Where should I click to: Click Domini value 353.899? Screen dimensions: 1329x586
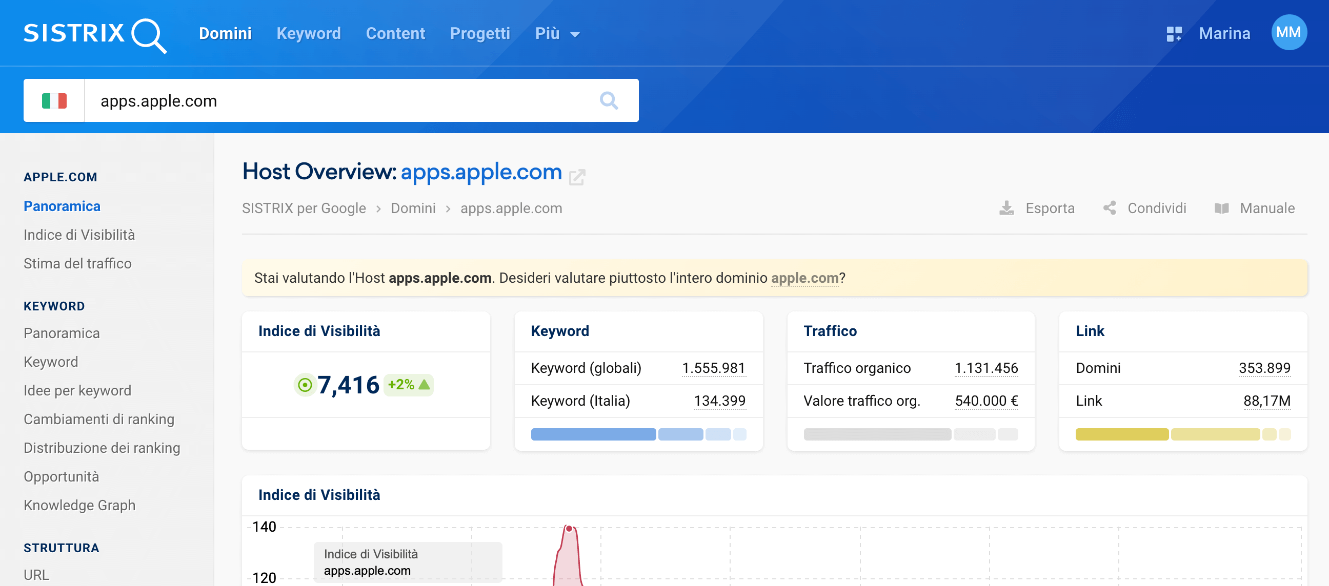(1264, 368)
